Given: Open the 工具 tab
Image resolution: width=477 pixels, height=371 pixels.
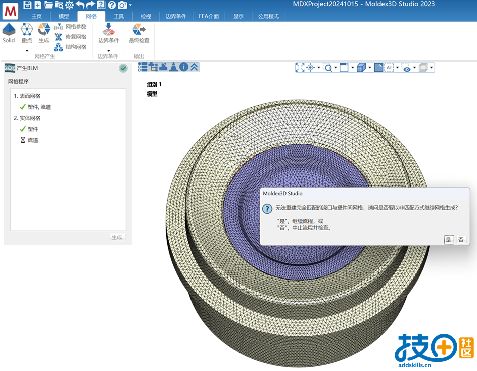Looking at the screenshot, I should pos(119,16).
